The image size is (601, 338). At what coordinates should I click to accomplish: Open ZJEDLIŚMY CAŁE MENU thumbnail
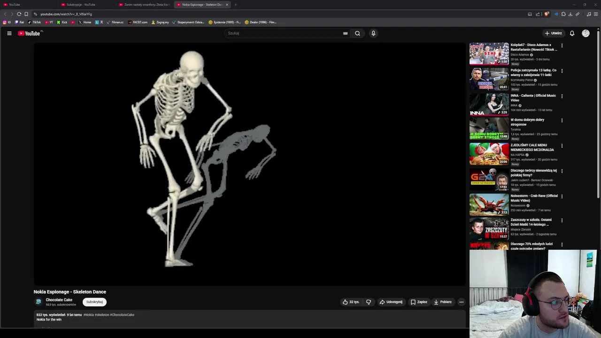(489, 154)
